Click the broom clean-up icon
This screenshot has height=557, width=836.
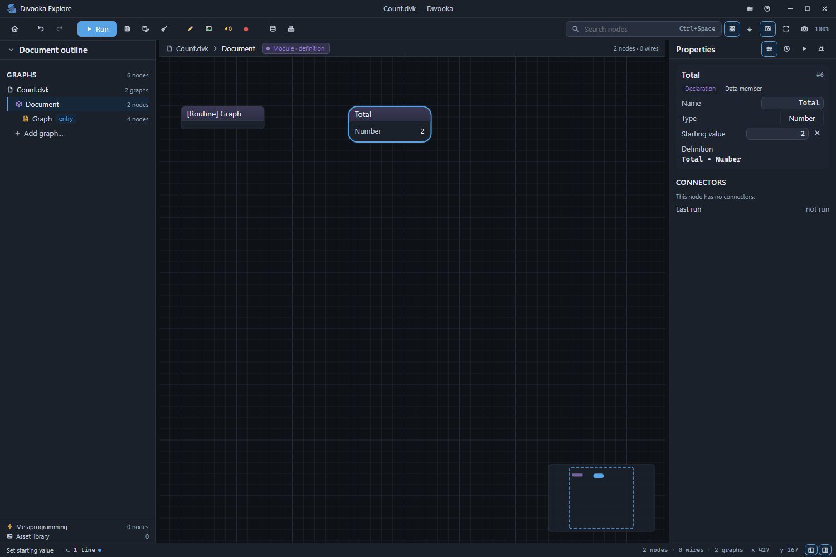point(164,29)
